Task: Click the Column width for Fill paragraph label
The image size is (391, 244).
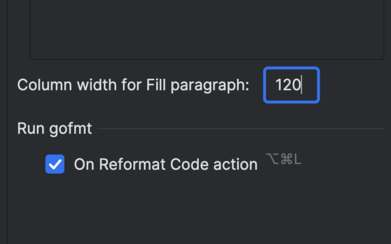Action: (x=132, y=85)
